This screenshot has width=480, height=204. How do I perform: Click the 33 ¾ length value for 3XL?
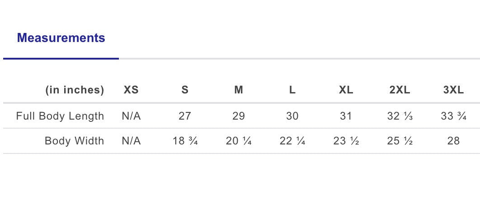coord(453,116)
